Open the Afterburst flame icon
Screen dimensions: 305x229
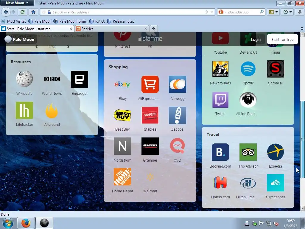[x=52, y=111]
